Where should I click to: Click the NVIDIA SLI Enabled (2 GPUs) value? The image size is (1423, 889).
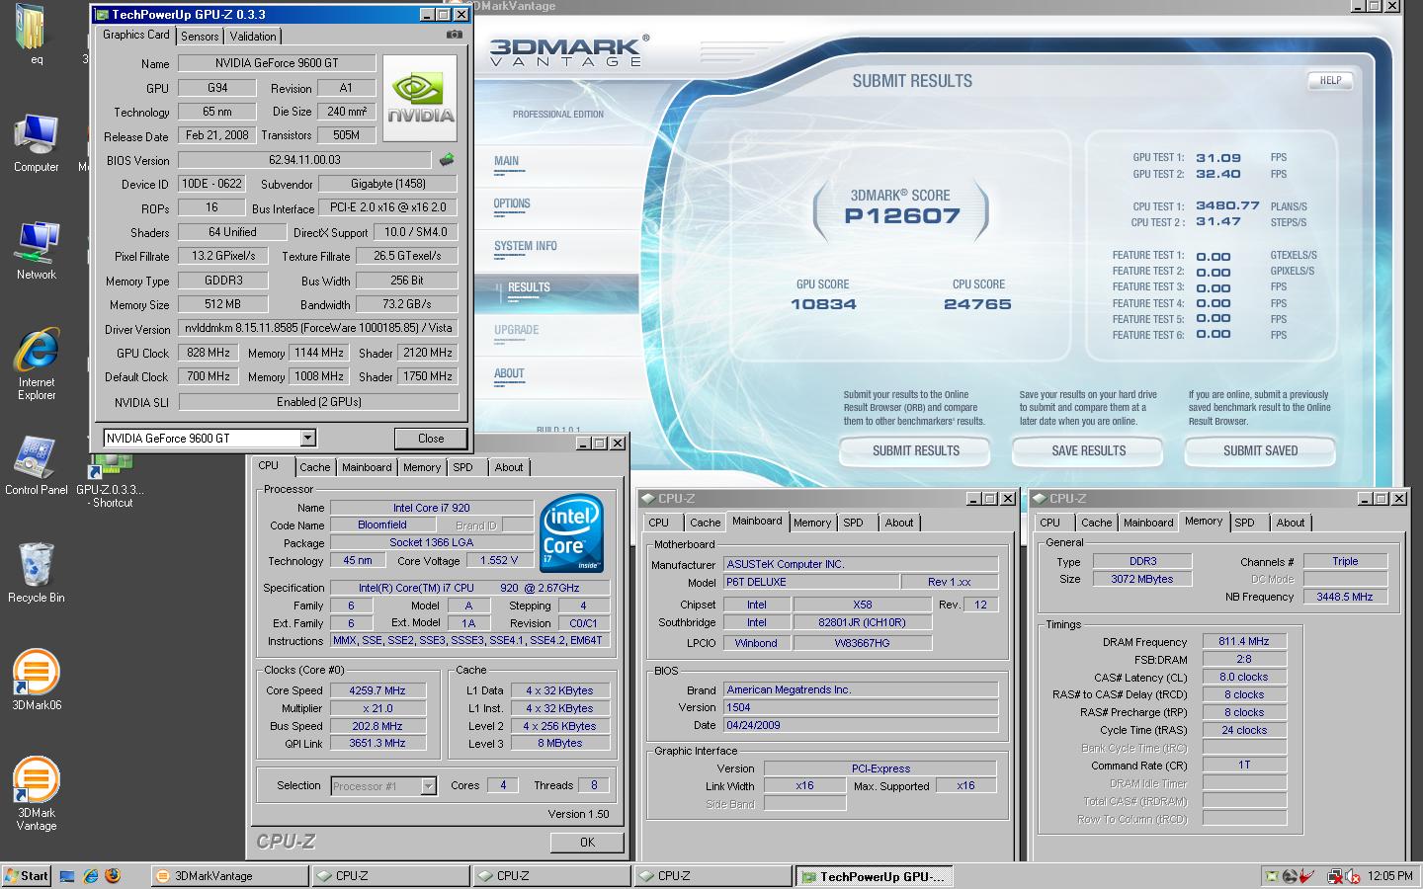[318, 402]
